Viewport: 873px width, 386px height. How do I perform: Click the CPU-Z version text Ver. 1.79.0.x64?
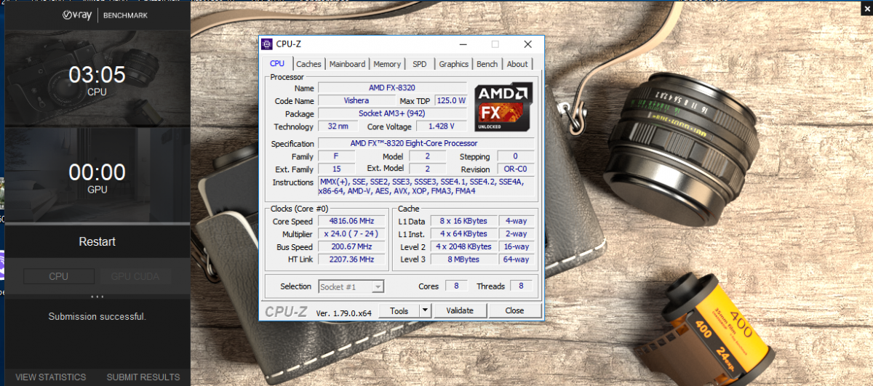pyautogui.click(x=344, y=312)
